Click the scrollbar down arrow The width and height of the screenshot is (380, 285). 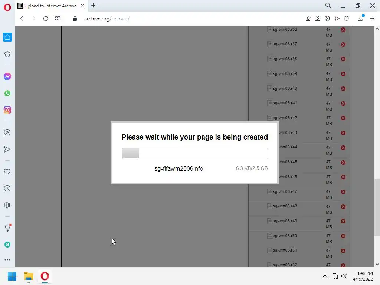[377, 264]
